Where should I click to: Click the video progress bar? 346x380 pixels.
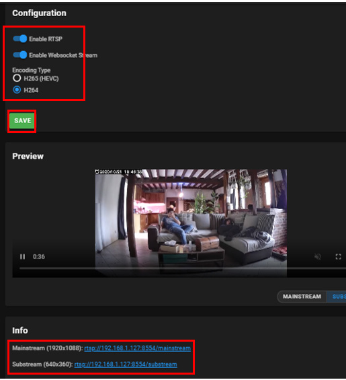(x=183, y=268)
